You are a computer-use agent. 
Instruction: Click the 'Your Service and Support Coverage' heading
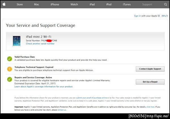[x=41, y=25]
